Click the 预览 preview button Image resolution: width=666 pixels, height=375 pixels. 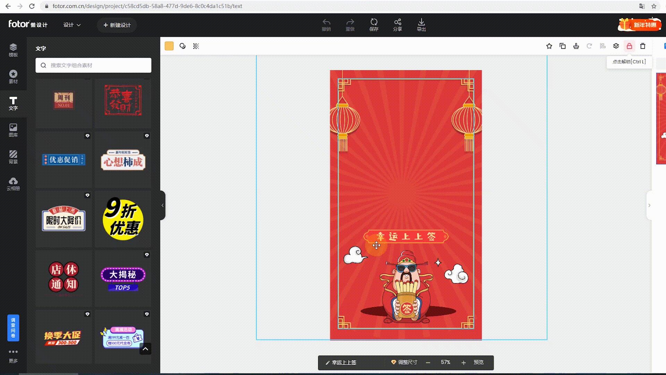(x=479, y=362)
